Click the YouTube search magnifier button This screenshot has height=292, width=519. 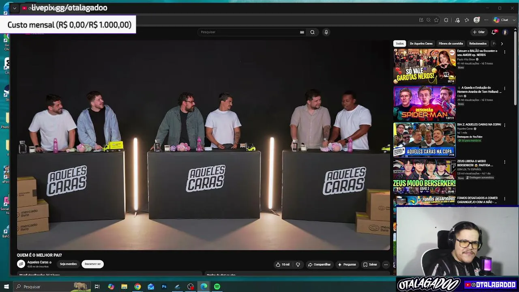click(x=312, y=32)
